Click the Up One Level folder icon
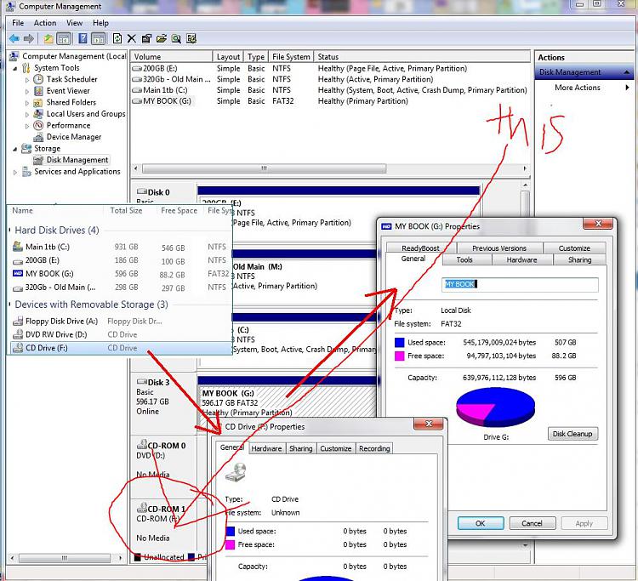Viewport: 638px width, 581px height. pos(48,38)
